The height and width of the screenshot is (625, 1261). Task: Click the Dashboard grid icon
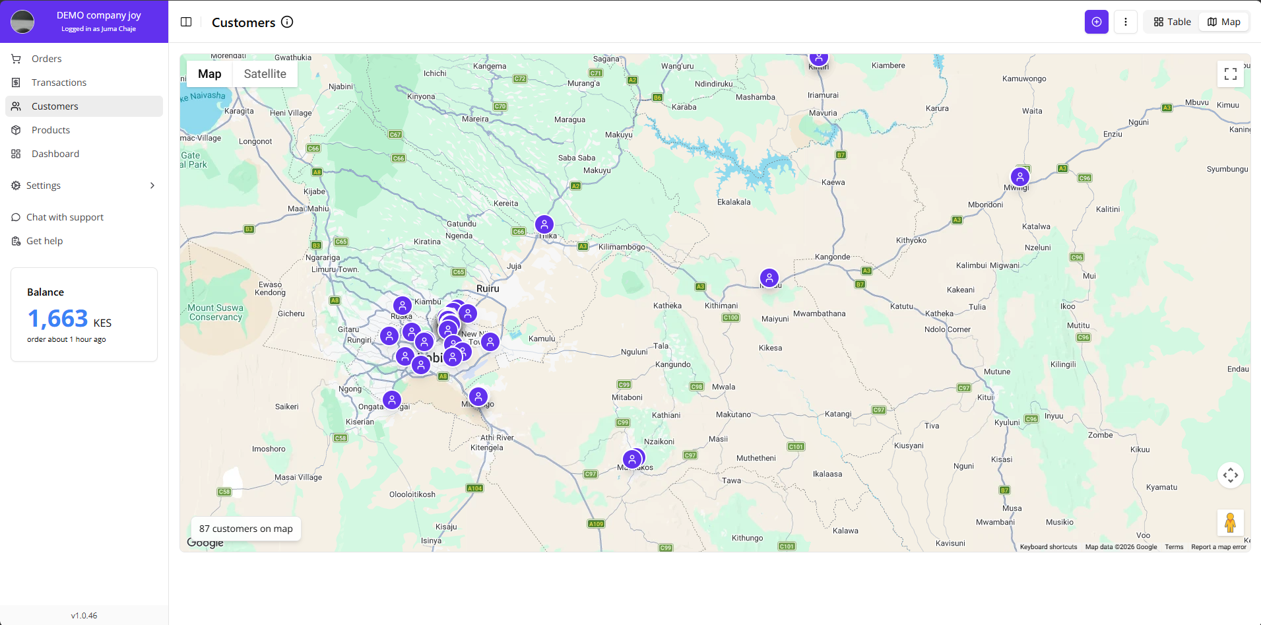point(16,154)
